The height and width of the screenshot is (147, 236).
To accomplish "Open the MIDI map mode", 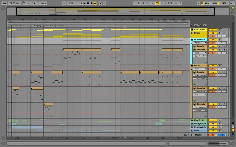I will pos(215,3).
